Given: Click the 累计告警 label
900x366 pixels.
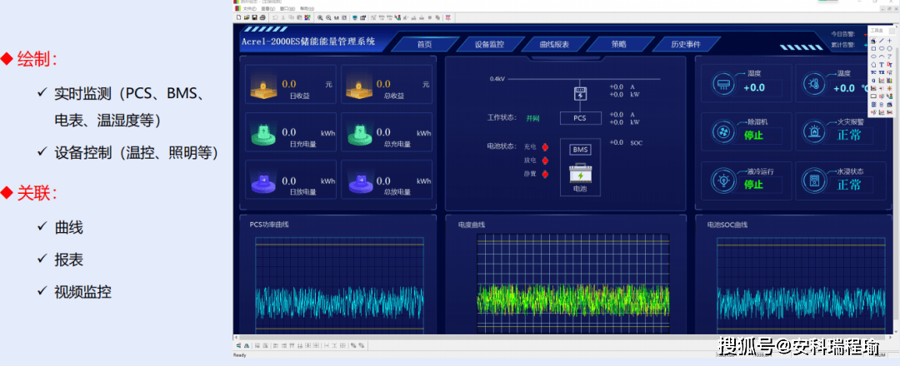Looking at the screenshot, I should pyautogui.click(x=842, y=44).
